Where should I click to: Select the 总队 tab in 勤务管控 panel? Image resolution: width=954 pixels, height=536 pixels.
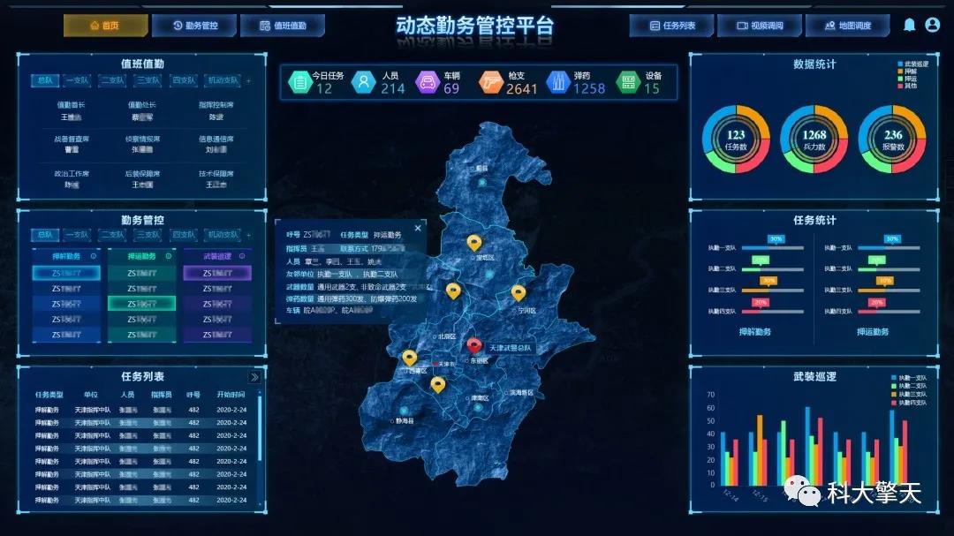click(x=45, y=235)
